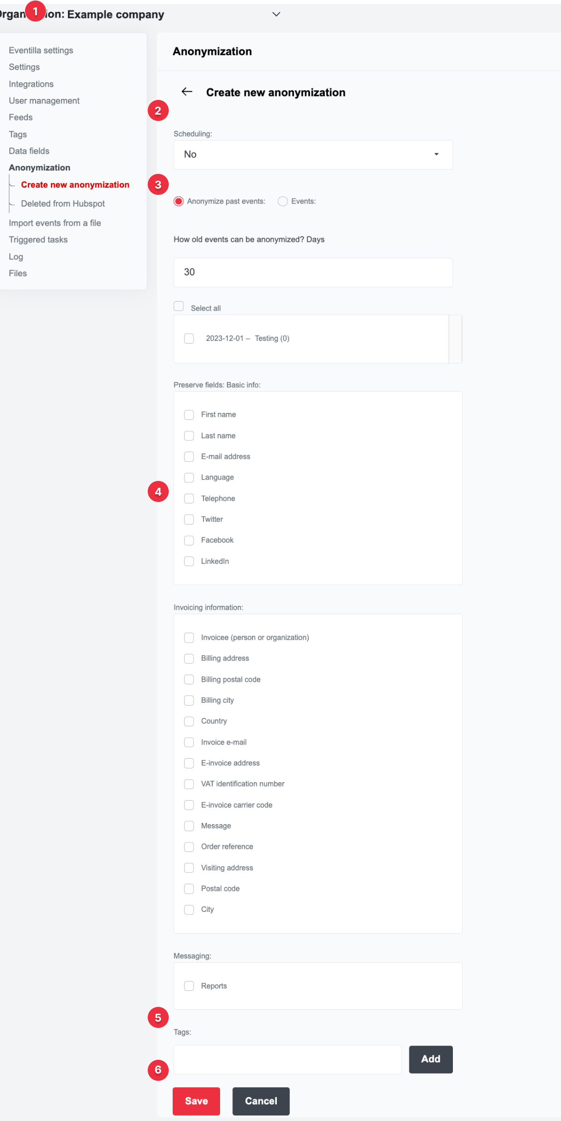Check the Billing postal code checkbox
The width and height of the screenshot is (561, 1121).
click(x=189, y=679)
